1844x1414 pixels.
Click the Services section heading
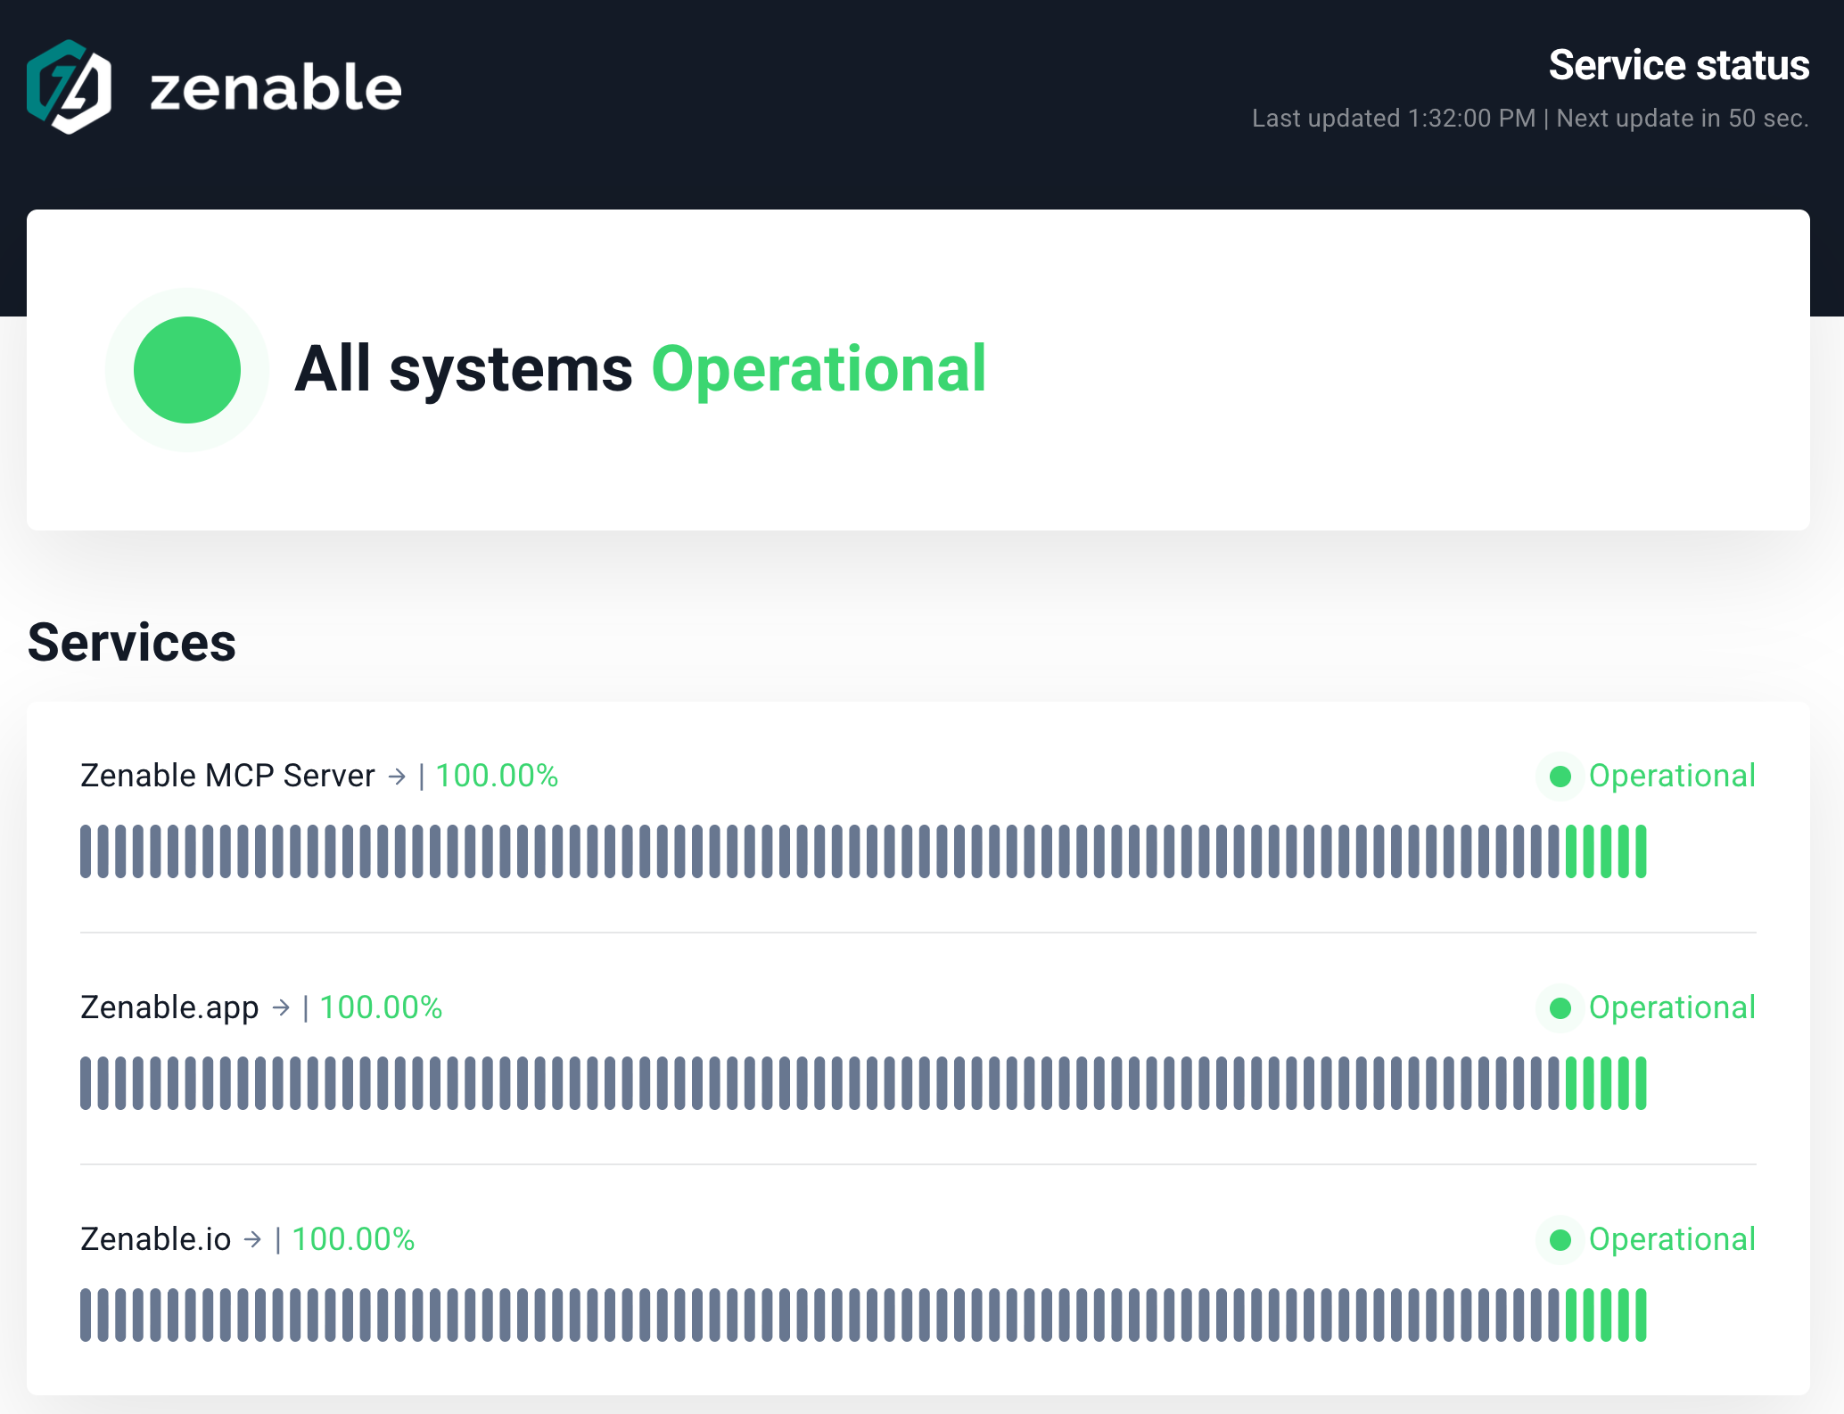tap(132, 642)
